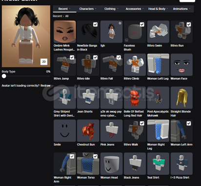201x186 pixels.
Task: Click the gear icon on fgh outfit
Action: pos(120,23)
